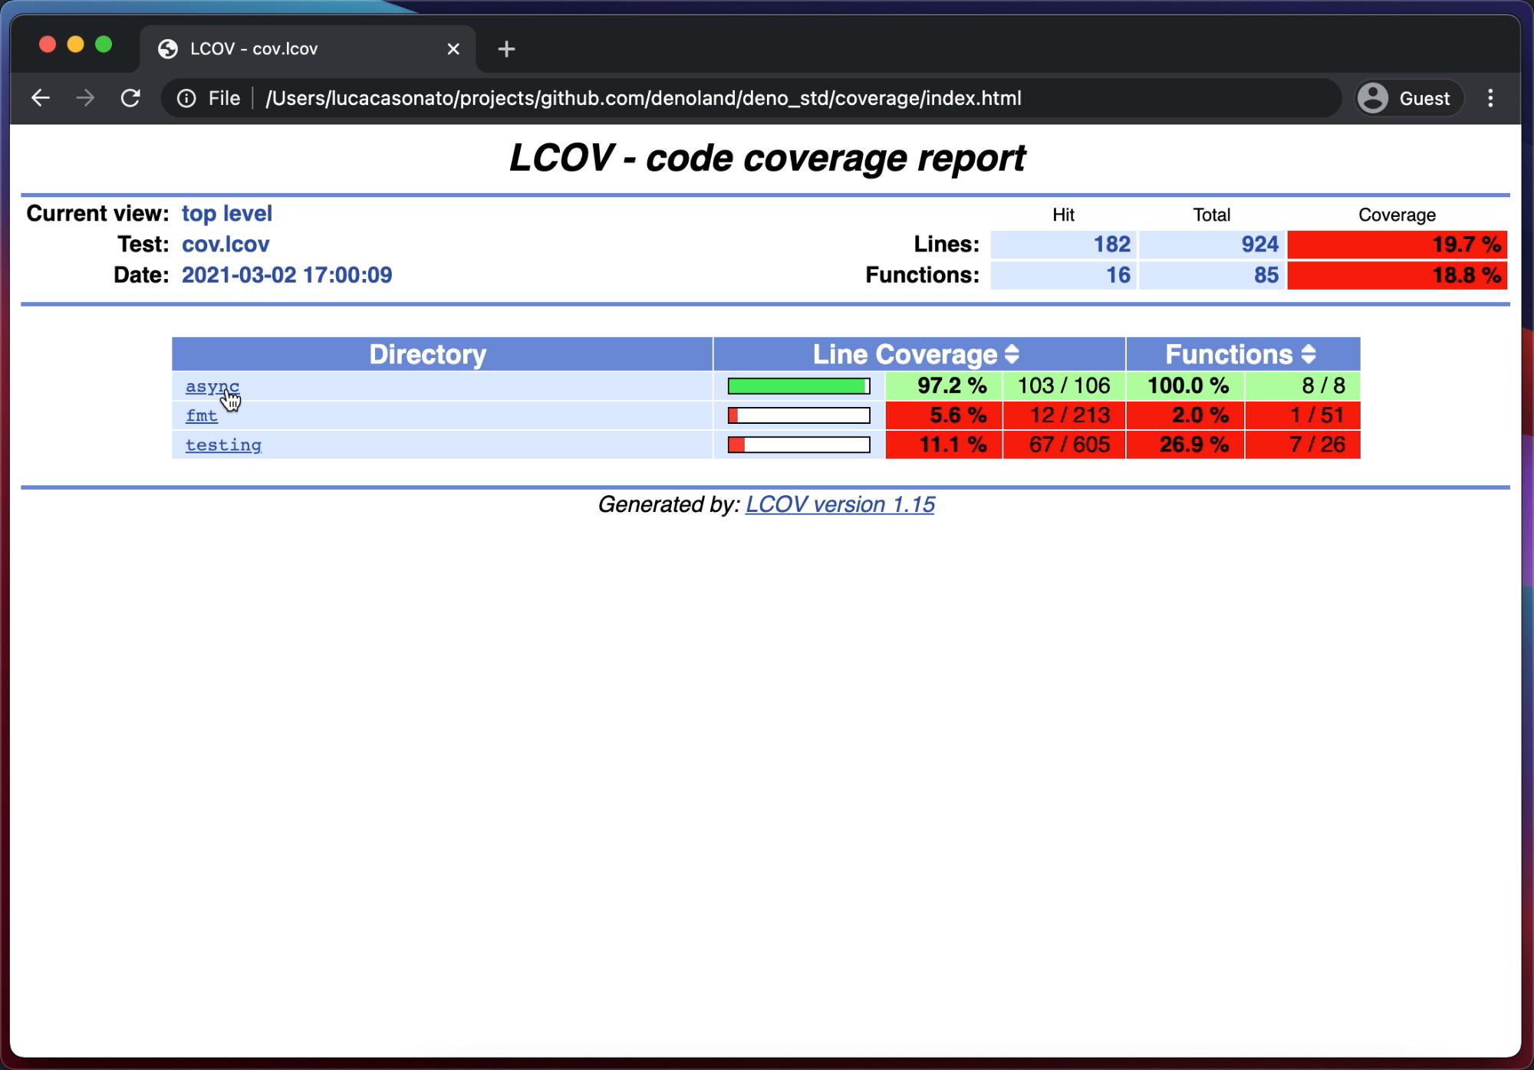Click the 2.0 % functions cell

1185,415
